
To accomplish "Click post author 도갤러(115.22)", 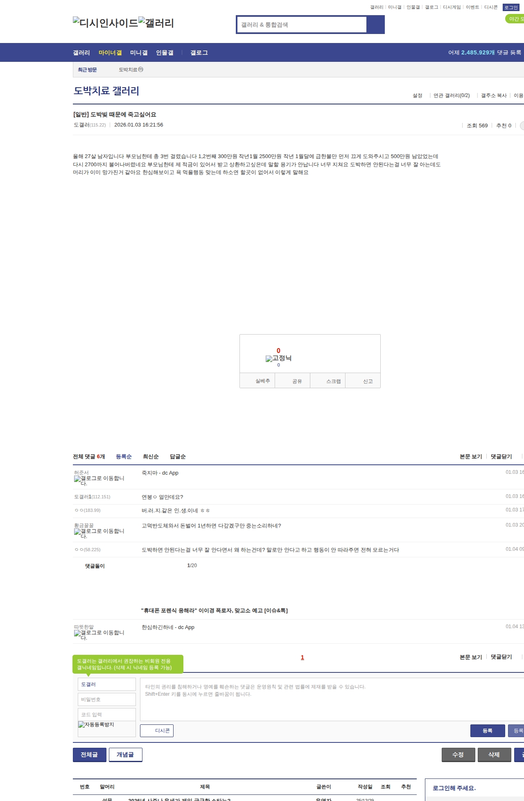I will [x=90, y=125].
